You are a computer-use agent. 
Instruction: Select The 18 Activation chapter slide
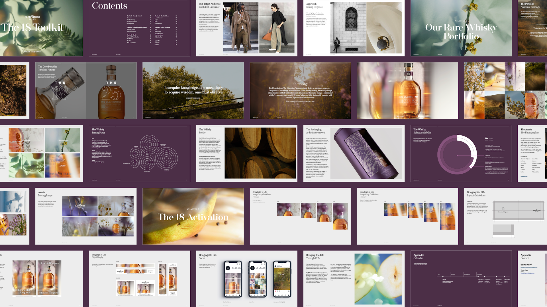(x=193, y=216)
